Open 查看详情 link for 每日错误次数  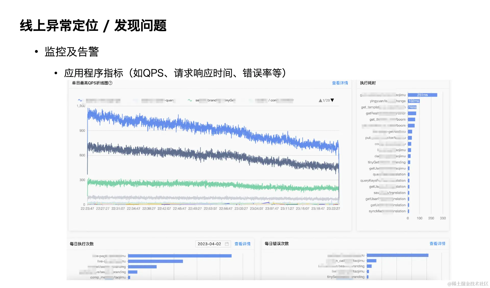437,244
